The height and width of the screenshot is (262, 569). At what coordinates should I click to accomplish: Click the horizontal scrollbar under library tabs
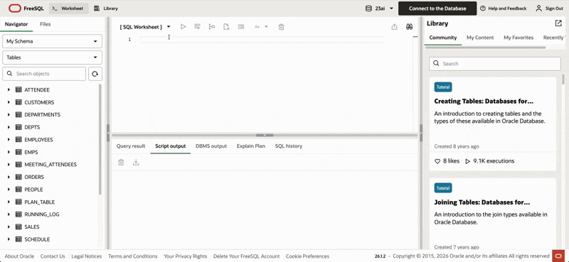point(485,48)
